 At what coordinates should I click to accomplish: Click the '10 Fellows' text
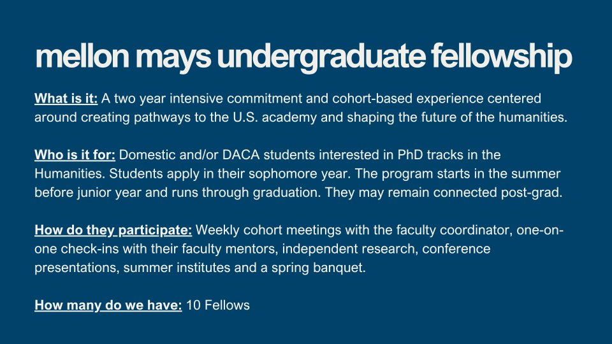(x=218, y=305)
